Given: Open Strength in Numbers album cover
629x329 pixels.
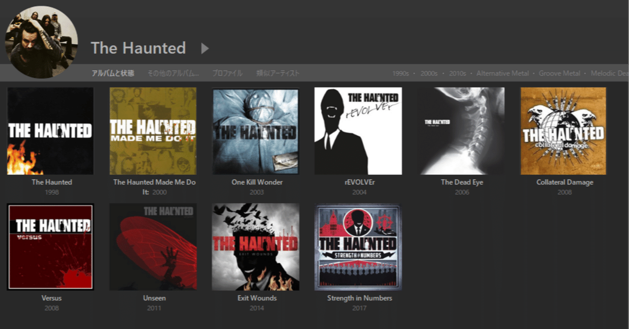Looking at the screenshot, I should point(358,247).
